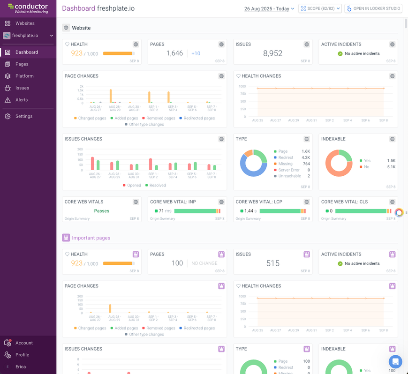The image size is (408, 374).
Task: Click the INP 71 ms distribution bar
Action: [x=197, y=211]
